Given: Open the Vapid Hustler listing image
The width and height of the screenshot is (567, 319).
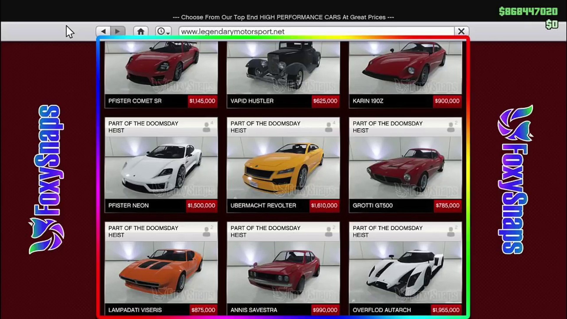Looking at the screenshot, I should [283, 67].
